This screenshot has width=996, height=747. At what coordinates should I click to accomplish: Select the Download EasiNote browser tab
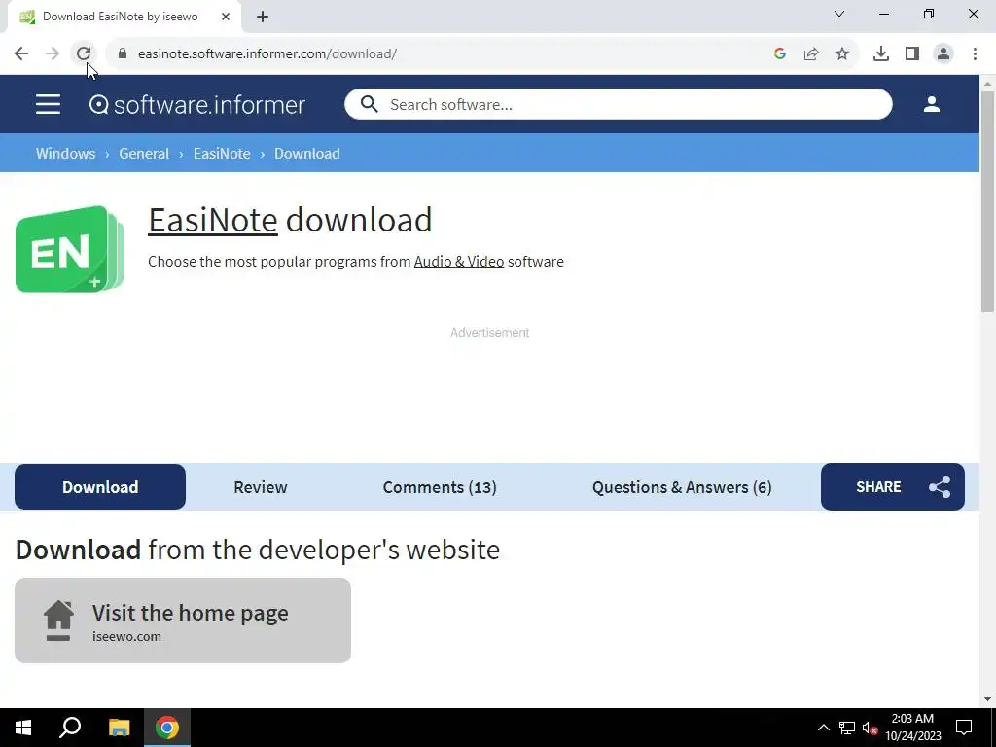124,17
